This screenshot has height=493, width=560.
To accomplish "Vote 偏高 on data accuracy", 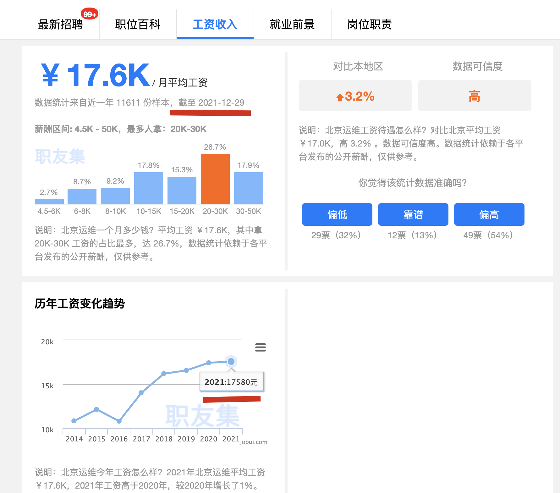I will tap(489, 214).
